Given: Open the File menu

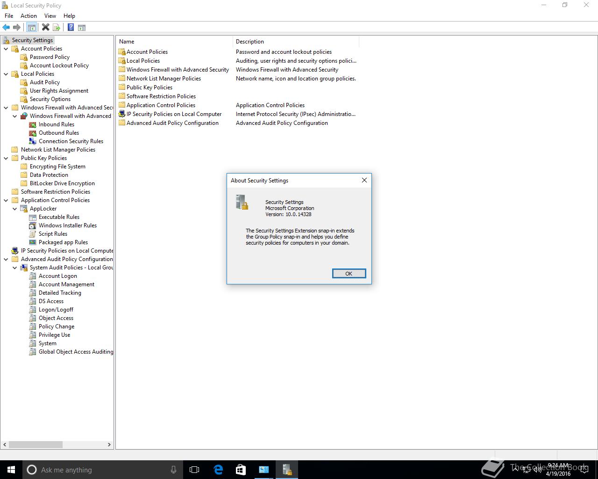Looking at the screenshot, I should coord(9,16).
